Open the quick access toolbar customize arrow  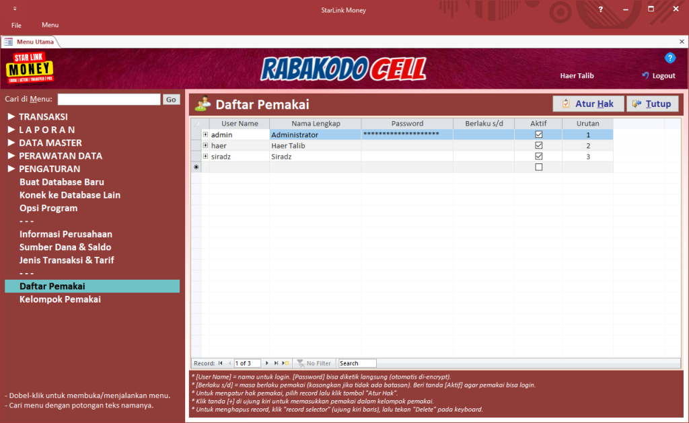coord(15,9)
